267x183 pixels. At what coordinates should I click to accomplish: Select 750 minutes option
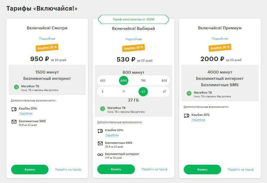point(143,80)
